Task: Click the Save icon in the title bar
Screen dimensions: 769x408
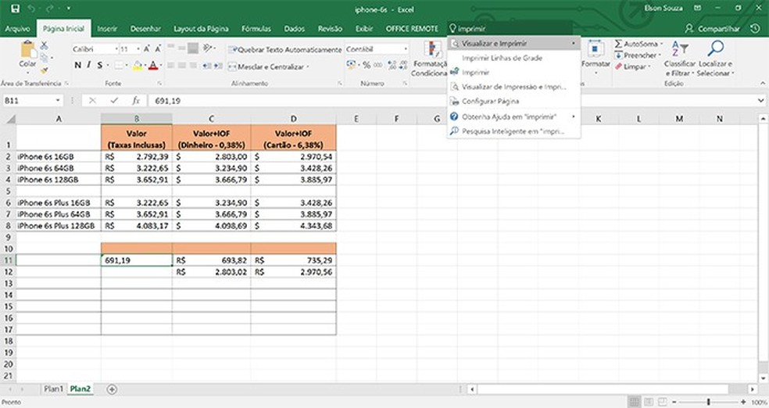Action: tap(16, 9)
